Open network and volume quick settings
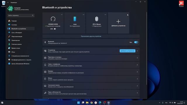This screenshot has width=187, height=105. click(172, 103)
